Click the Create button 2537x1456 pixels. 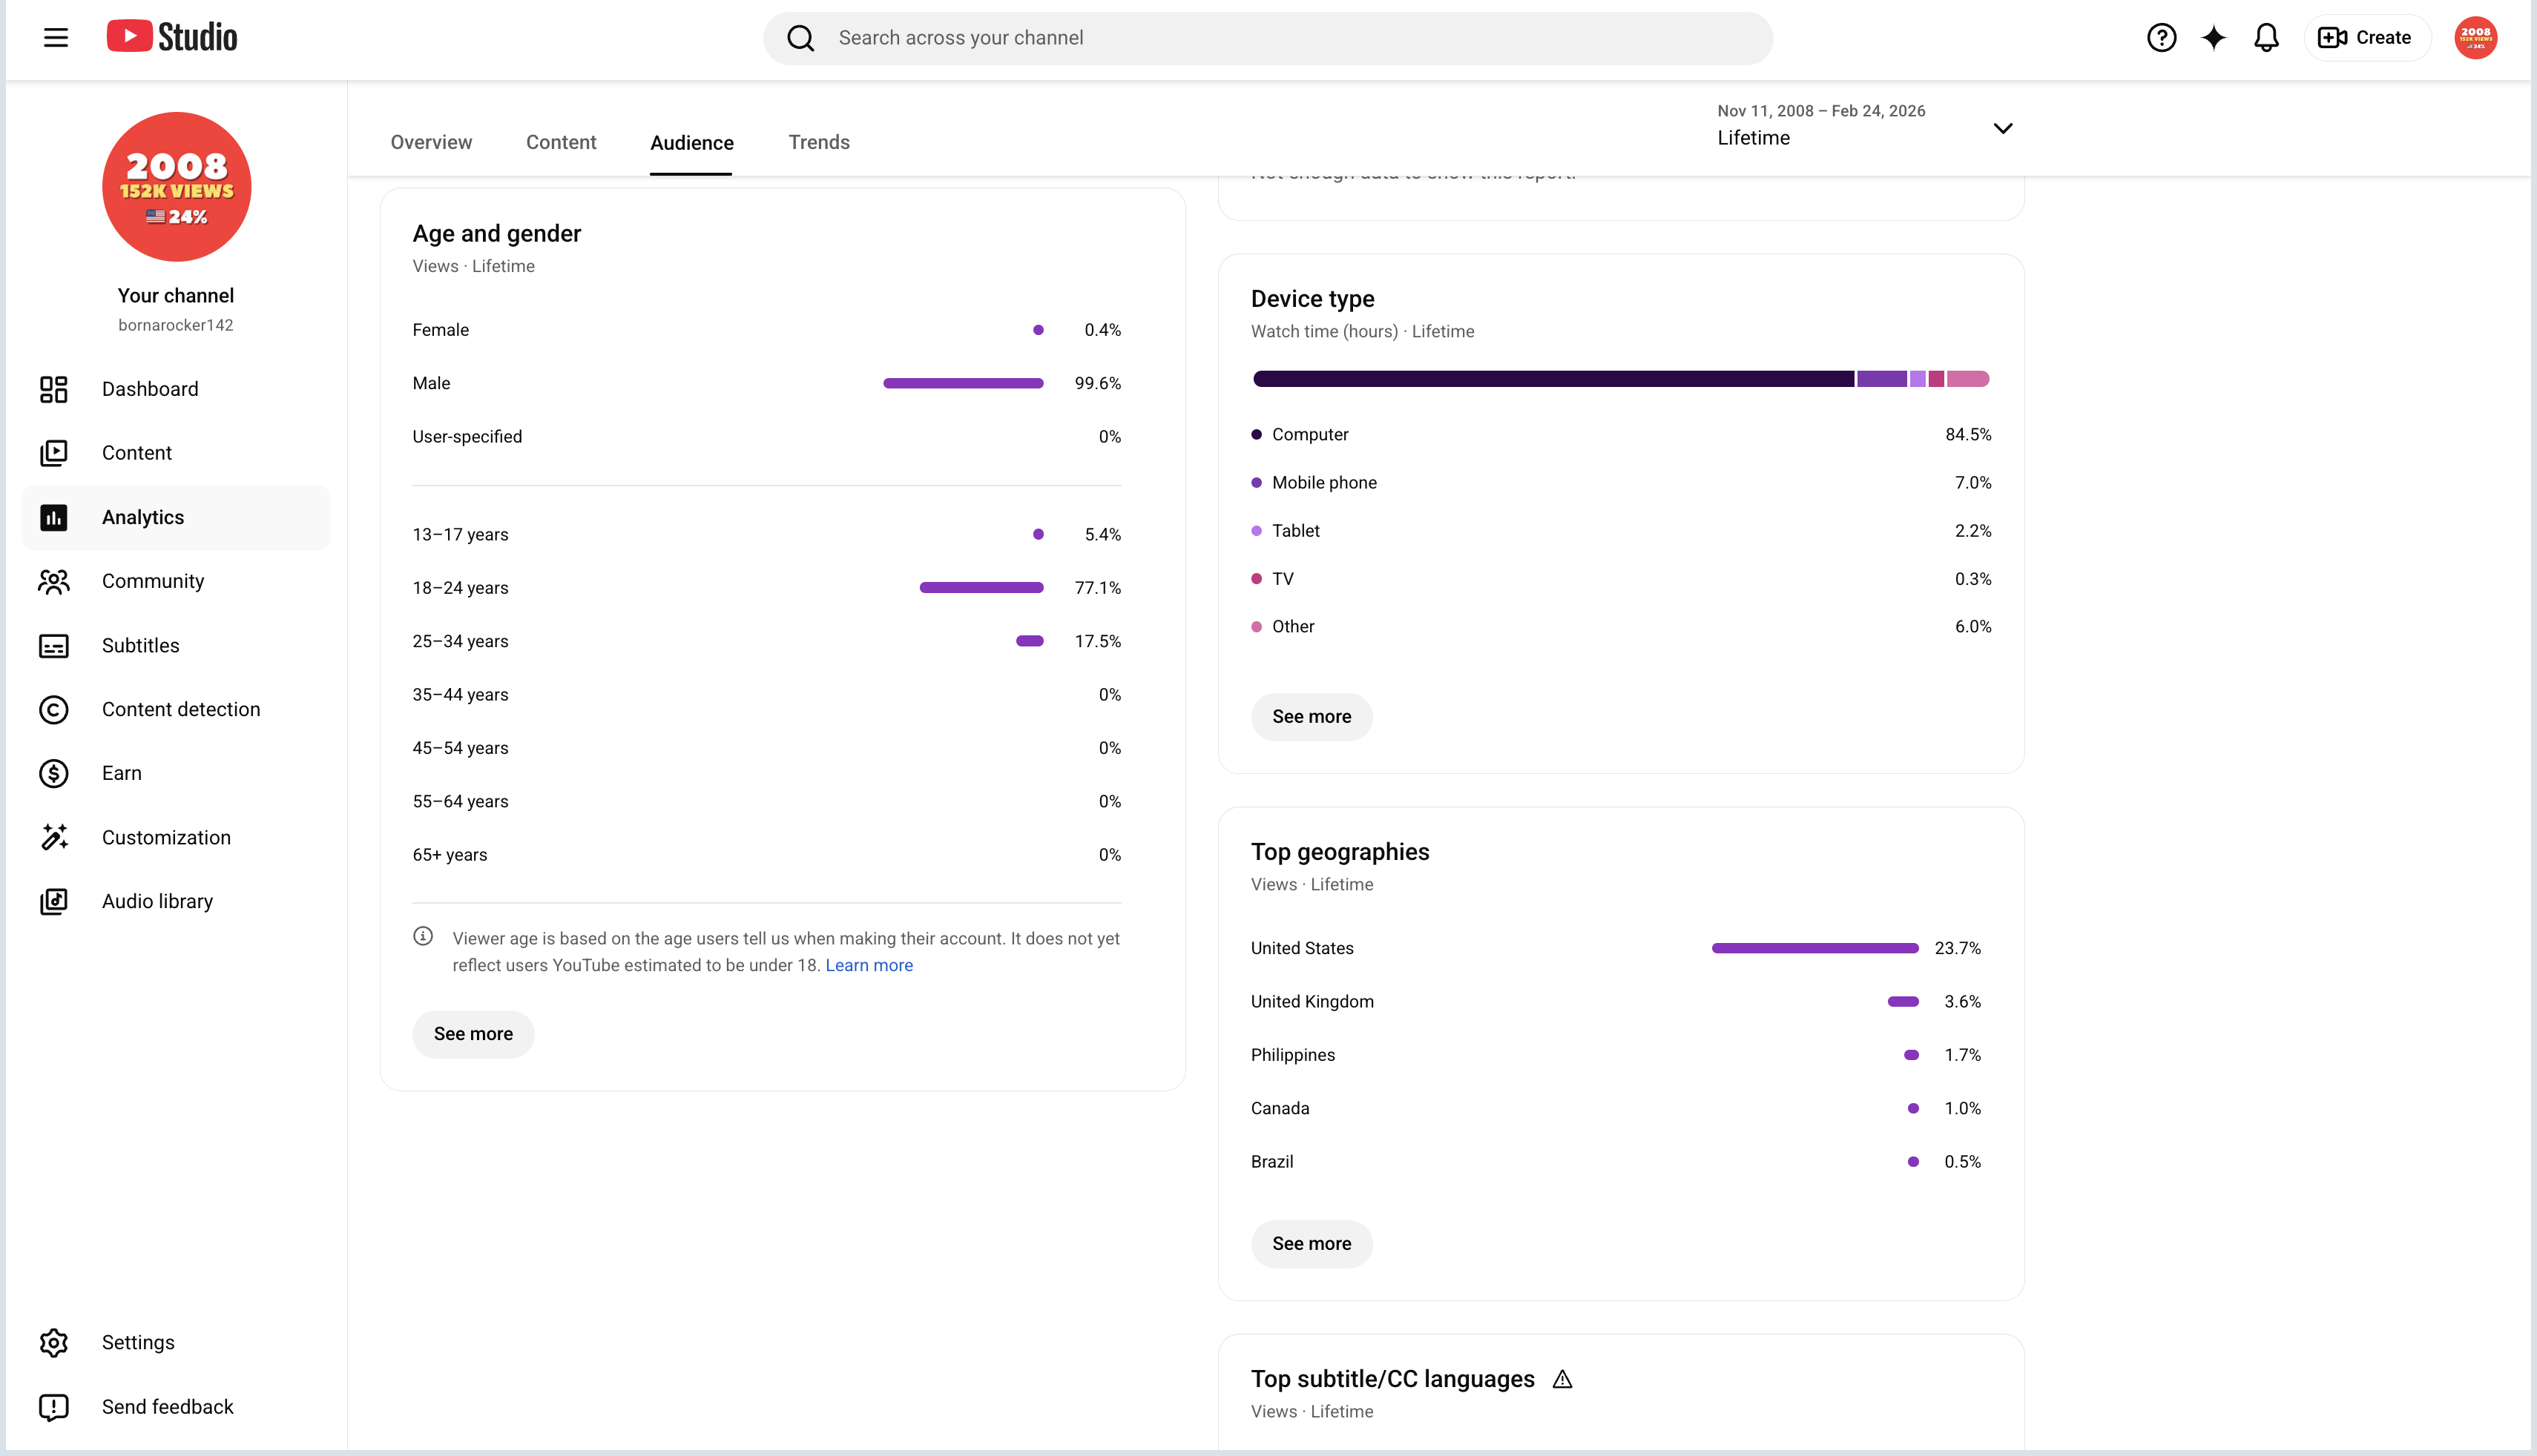point(2365,38)
